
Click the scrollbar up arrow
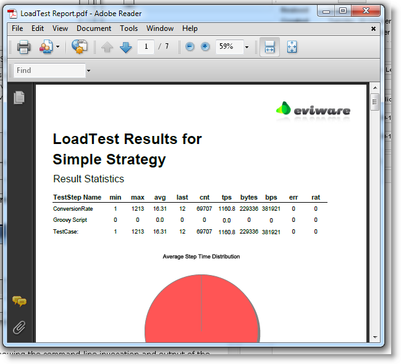click(375, 88)
